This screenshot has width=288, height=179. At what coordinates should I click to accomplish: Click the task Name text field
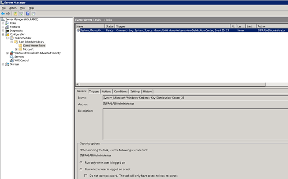(x=195, y=98)
